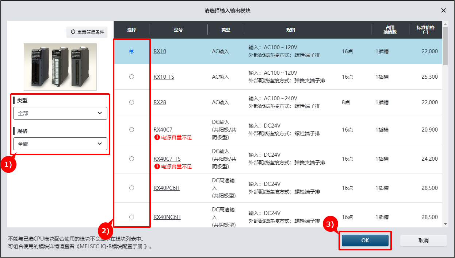Select the RX28 radio button
455x258 pixels.
(x=131, y=102)
